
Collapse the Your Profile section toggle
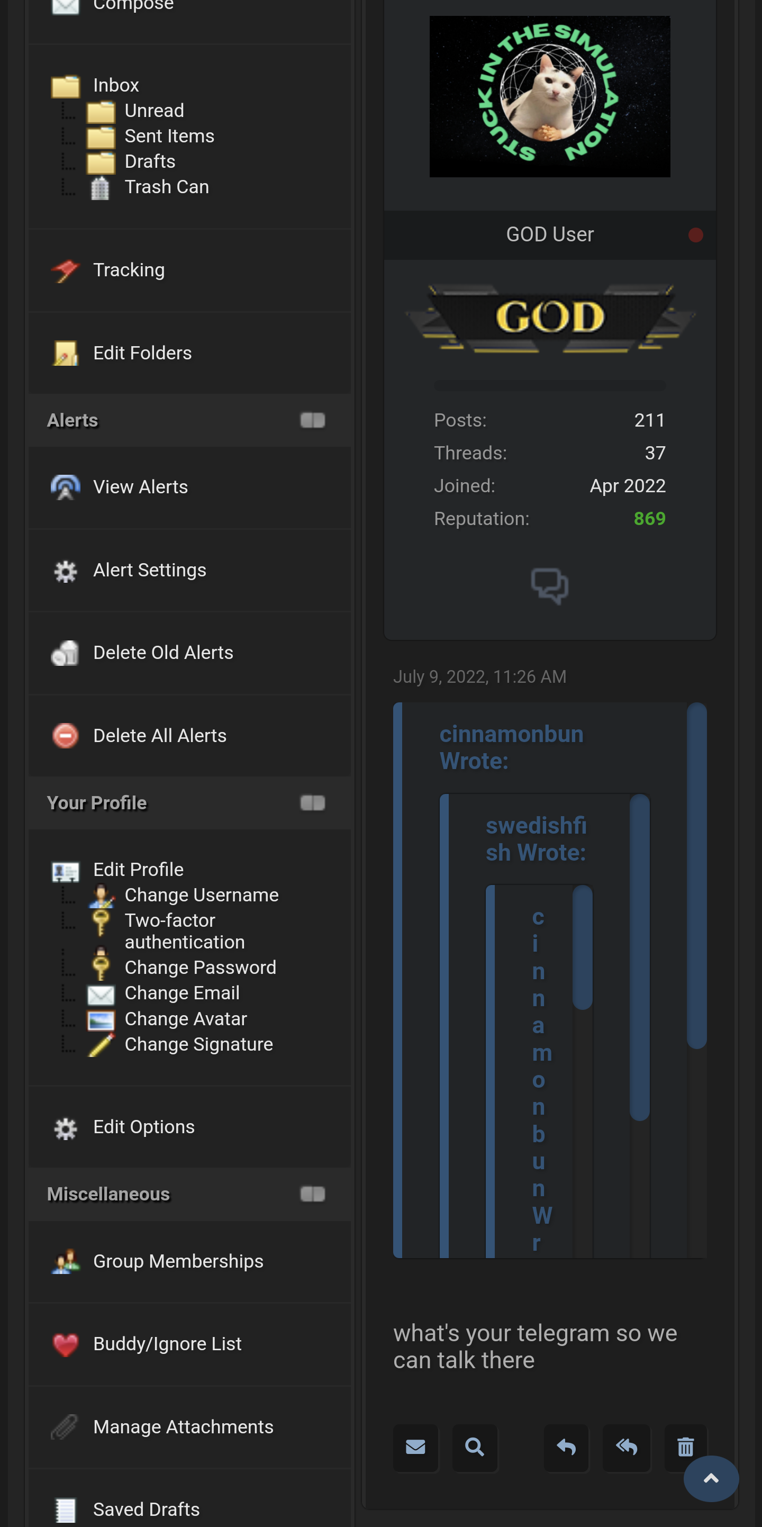312,802
